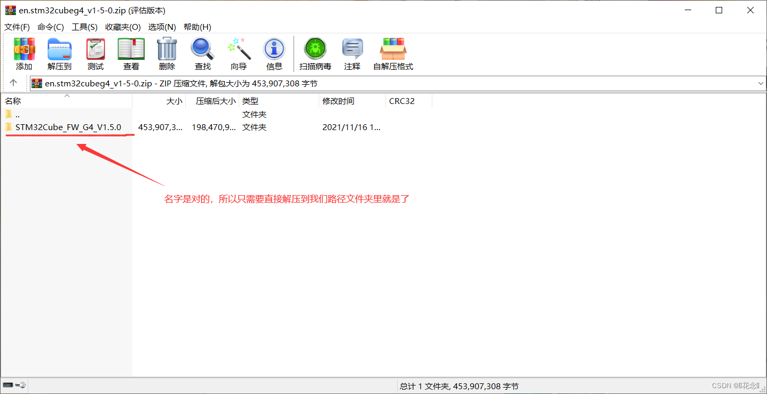Image resolution: width=767 pixels, height=394 pixels.
Task: Sort by CRC32 column header
Action: point(408,101)
